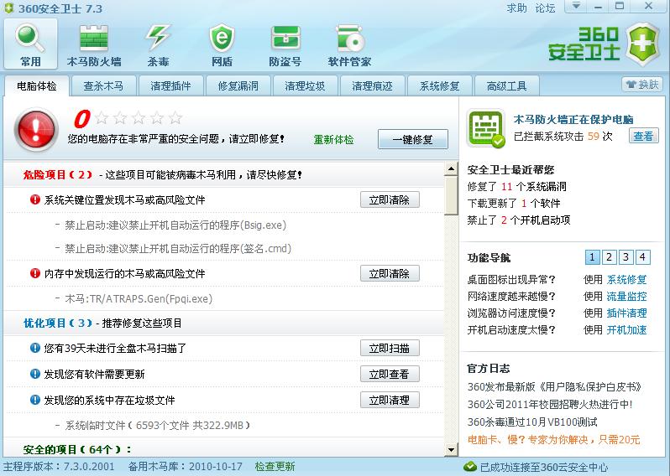
Task: Switch to the 系统修复 tab
Action: pyautogui.click(x=439, y=86)
